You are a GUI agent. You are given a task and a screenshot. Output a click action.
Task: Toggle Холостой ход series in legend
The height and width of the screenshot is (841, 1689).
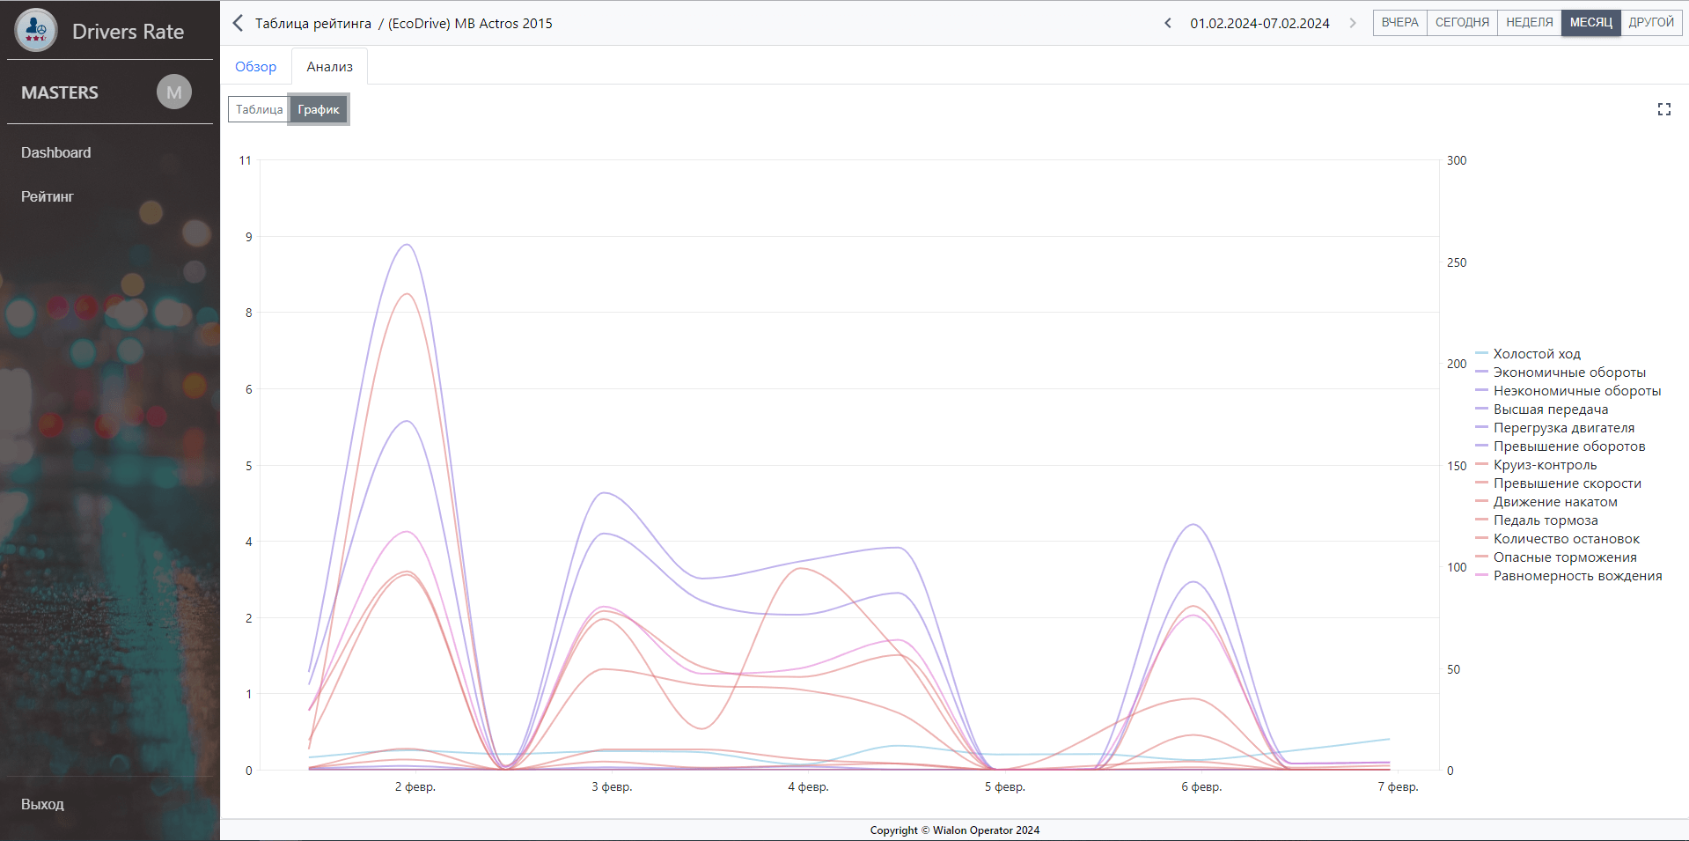(1537, 354)
